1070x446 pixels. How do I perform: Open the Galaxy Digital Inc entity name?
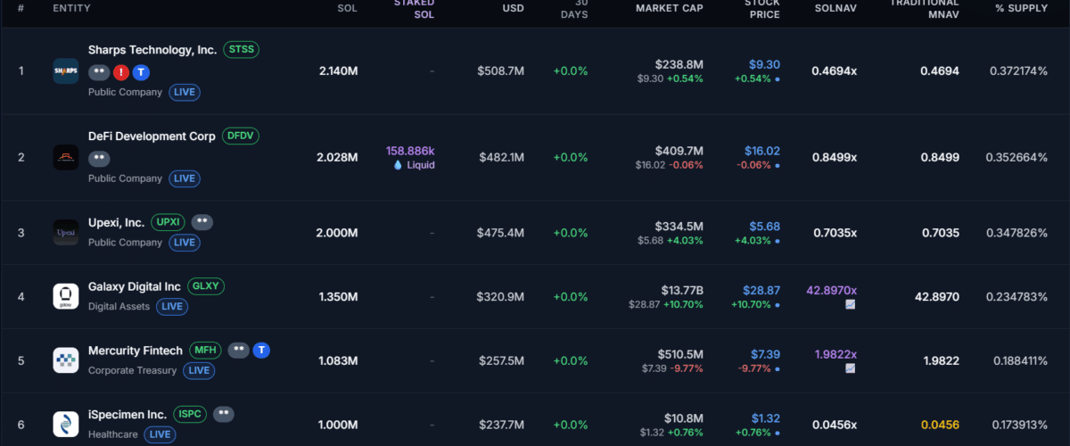[135, 286]
